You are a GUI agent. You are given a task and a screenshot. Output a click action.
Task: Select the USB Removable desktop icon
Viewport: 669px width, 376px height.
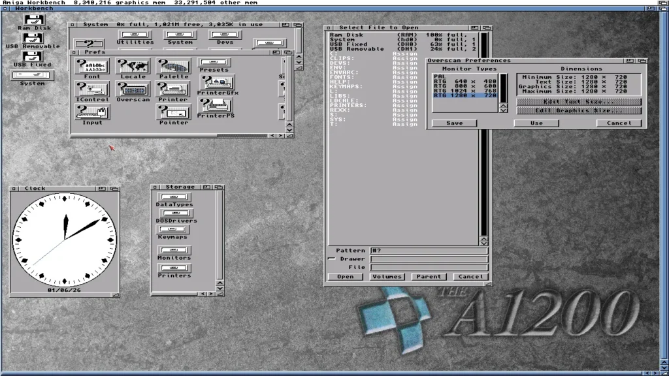(33, 41)
